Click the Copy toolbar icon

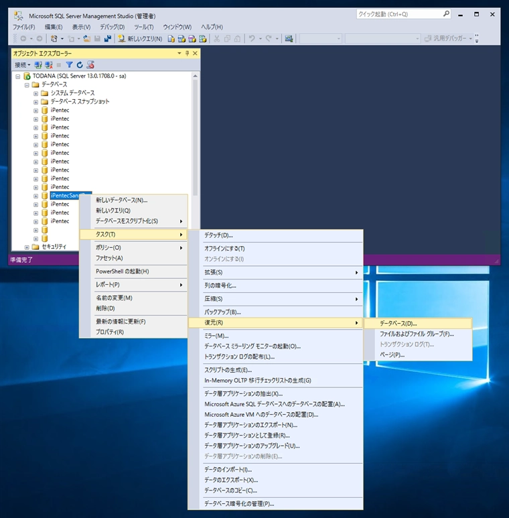[227, 39]
